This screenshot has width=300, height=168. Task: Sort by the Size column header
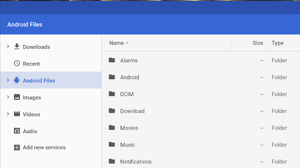pyautogui.click(x=258, y=43)
